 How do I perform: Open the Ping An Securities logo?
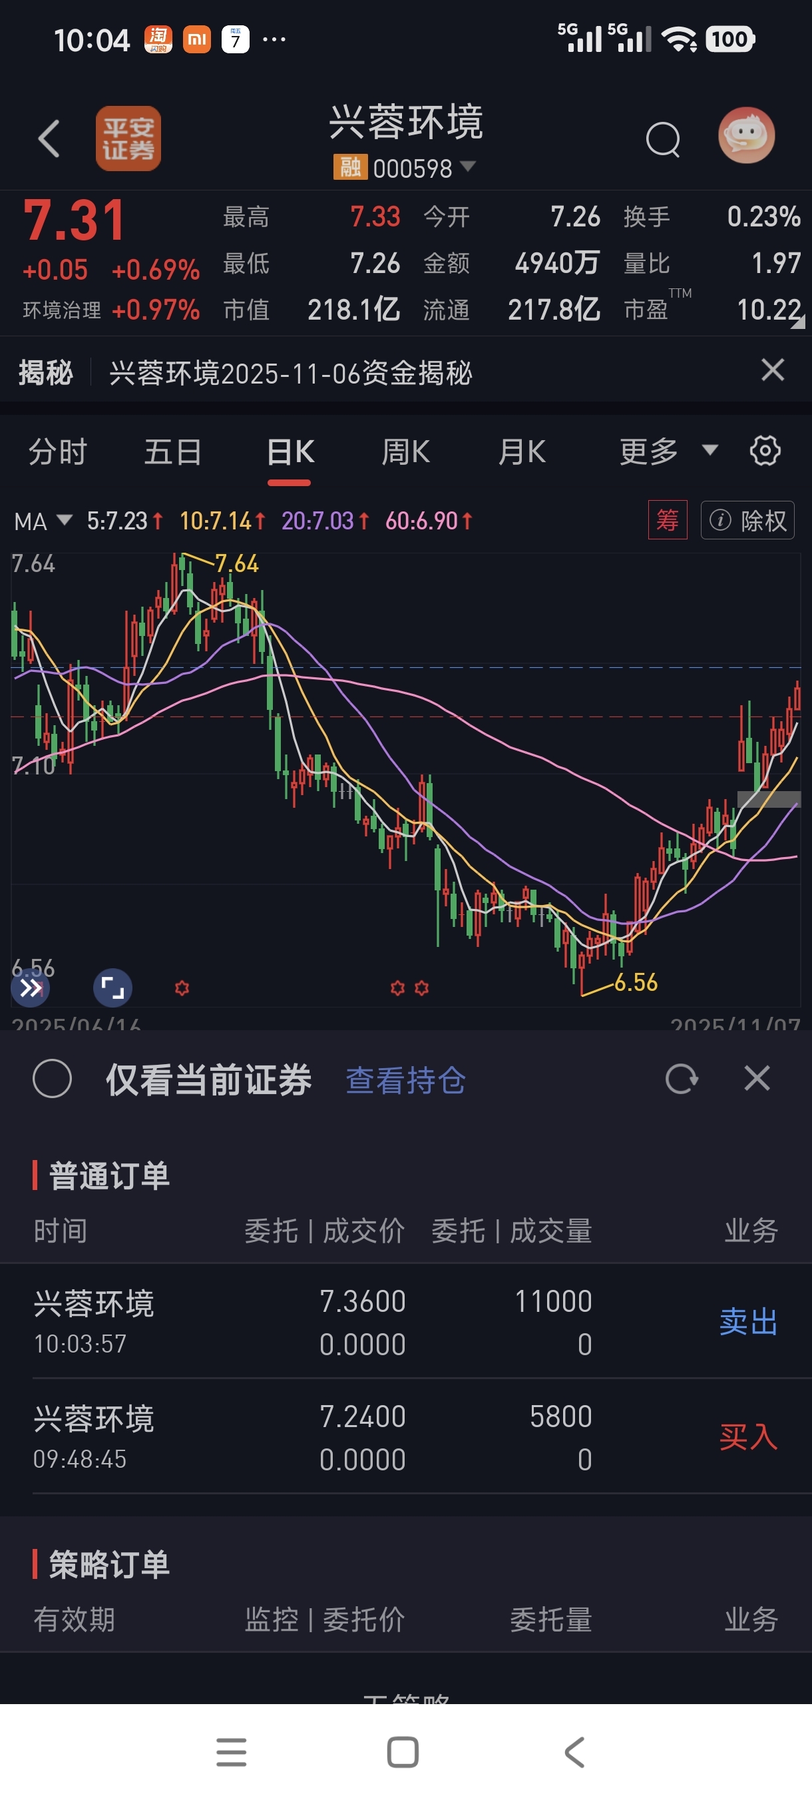click(x=128, y=138)
